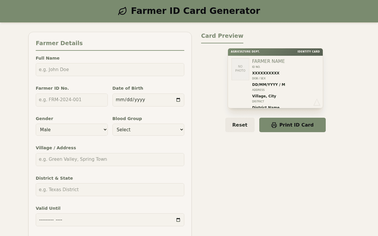Click IDENTITY CARD text on card header
This screenshot has width=378, height=236.
[309, 52]
